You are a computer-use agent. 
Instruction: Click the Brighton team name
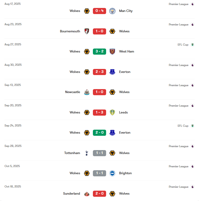click(x=125, y=173)
